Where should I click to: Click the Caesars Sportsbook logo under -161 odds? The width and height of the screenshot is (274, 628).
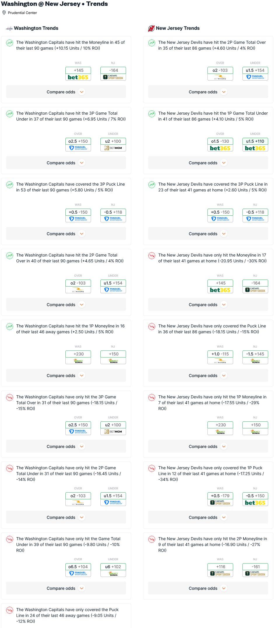point(255,574)
